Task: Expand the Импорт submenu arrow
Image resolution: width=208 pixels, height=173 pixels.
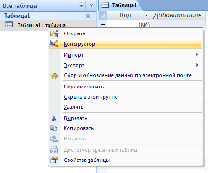Action: 197,54
